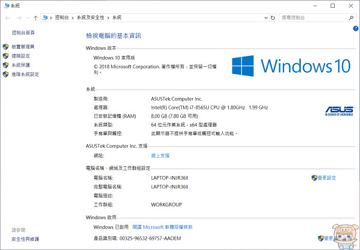Select 系統及安全性 in the breadcrumb path
This screenshot has width=360, height=250.
[91, 17]
